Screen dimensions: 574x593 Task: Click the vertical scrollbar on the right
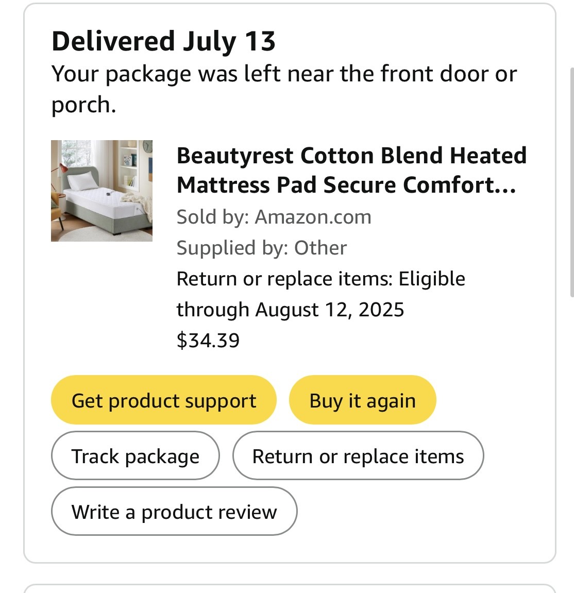tap(572, 182)
